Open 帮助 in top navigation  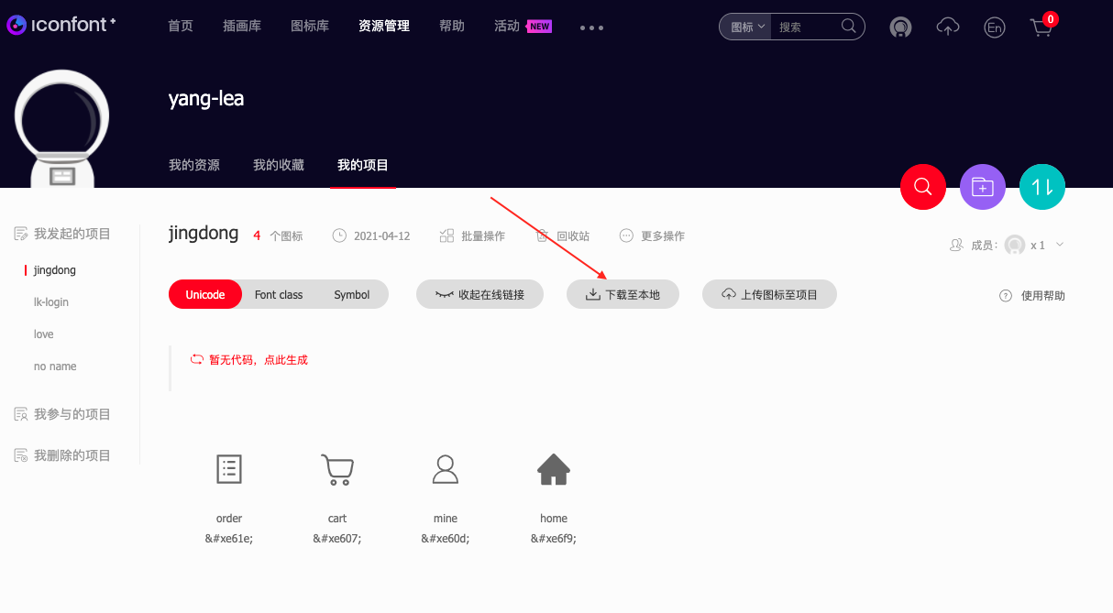pyautogui.click(x=452, y=26)
